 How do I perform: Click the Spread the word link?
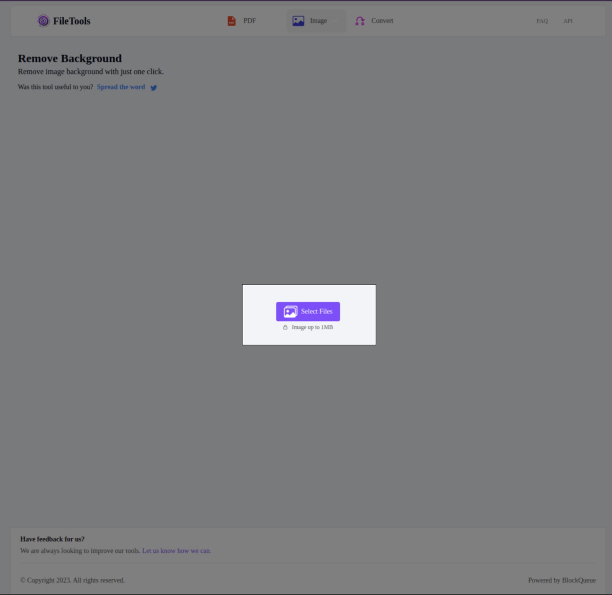click(121, 87)
